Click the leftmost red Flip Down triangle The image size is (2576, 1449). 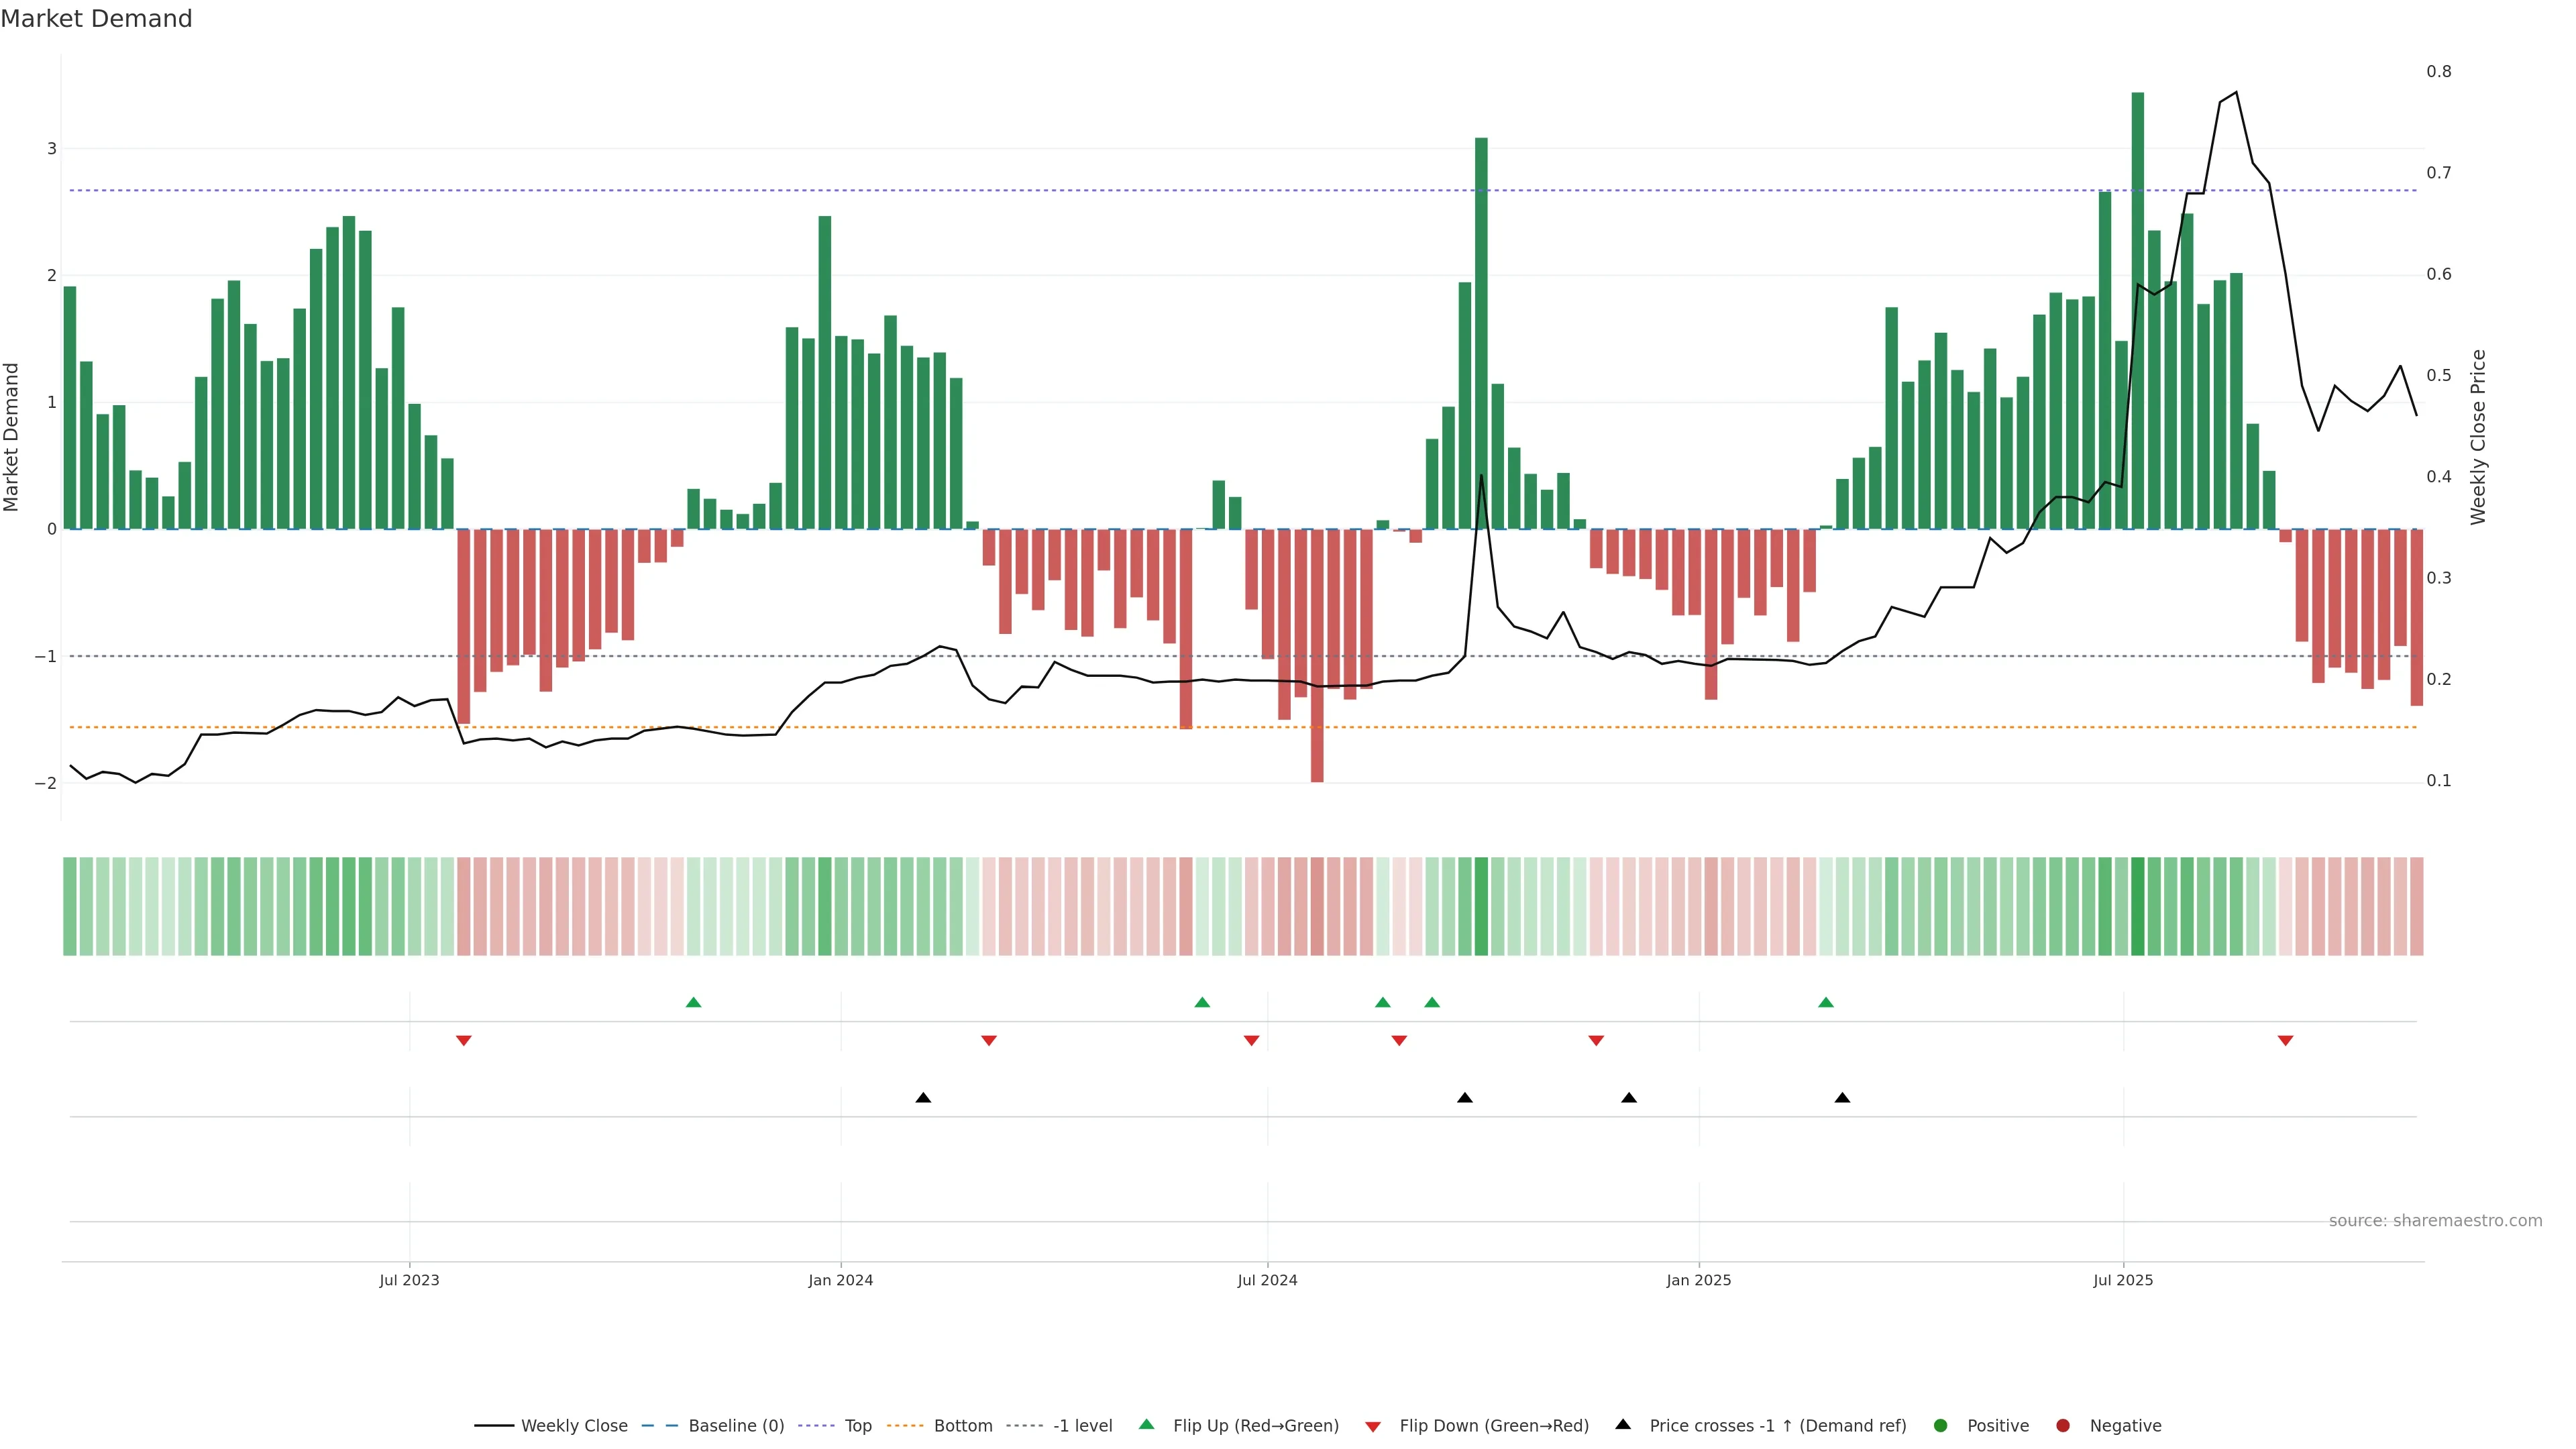pyautogui.click(x=463, y=1041)
